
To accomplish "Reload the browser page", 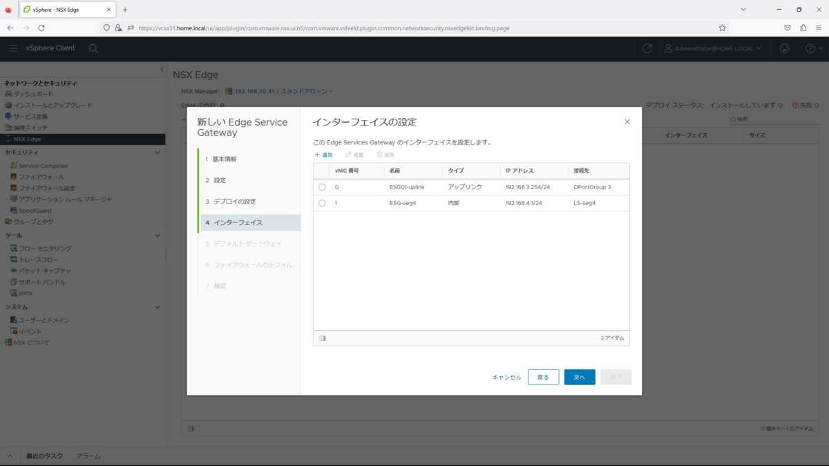I will click(41, 28).
